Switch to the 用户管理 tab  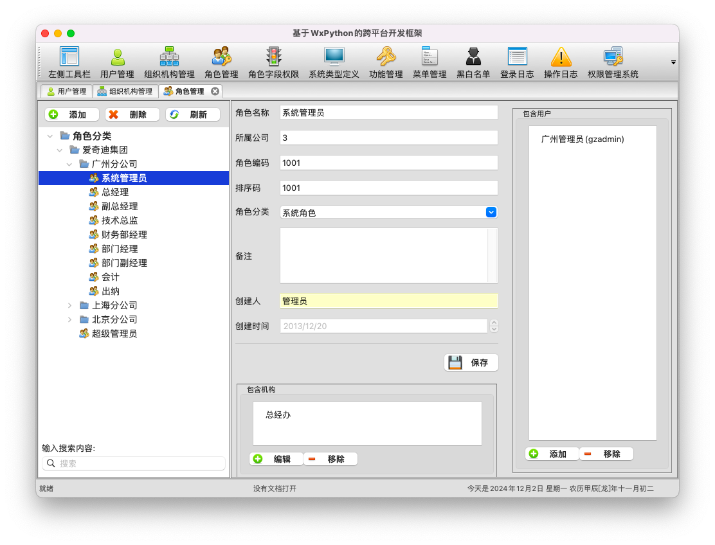click(66, 91)
